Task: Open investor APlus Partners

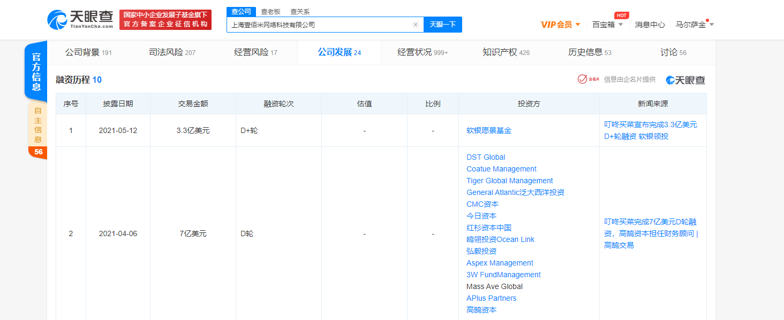Action: 492,298
